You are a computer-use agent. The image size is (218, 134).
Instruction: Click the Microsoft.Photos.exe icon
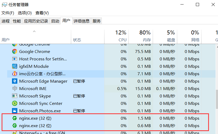[15, 111]
